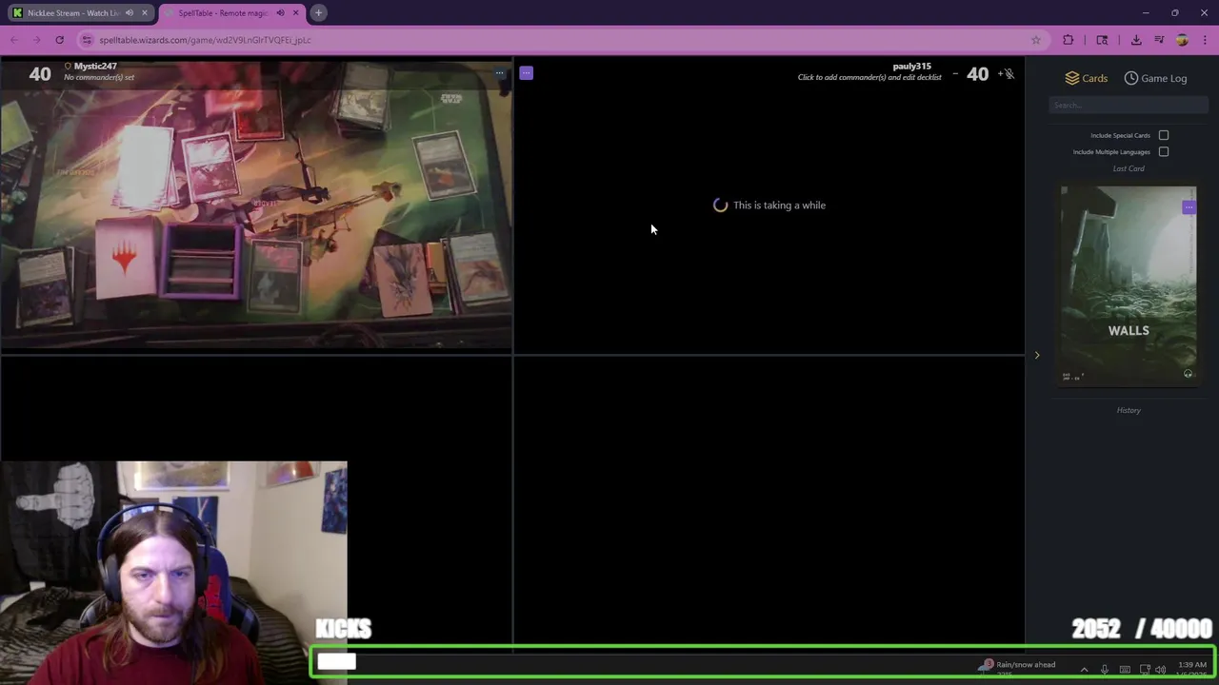
Task: Open media controls icon in toolbar
Action: [1159, 40]
